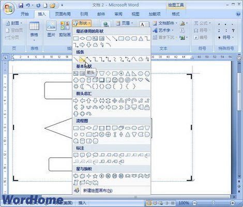Select the right arrow block shape
The image size is (243, 207).
tap(76, 100)
